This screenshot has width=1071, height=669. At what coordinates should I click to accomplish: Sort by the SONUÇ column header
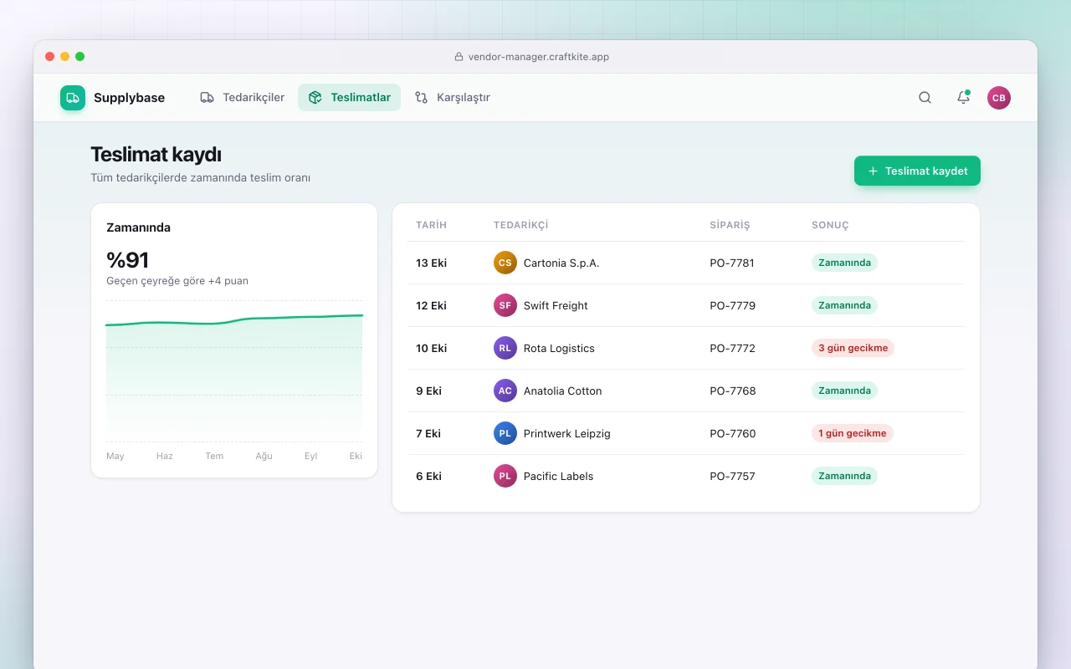point(830,225)
